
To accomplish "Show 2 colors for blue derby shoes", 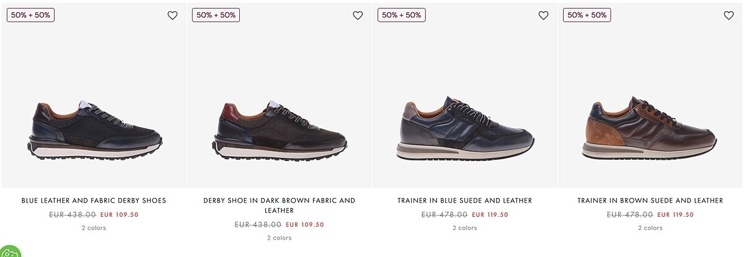I will point(94,228).
